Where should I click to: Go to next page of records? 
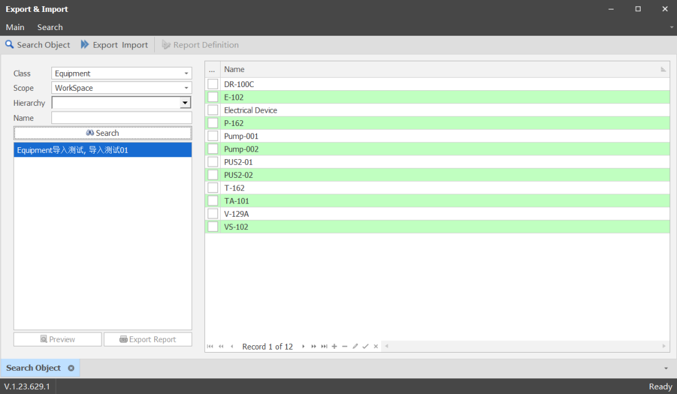click(313, 346)
